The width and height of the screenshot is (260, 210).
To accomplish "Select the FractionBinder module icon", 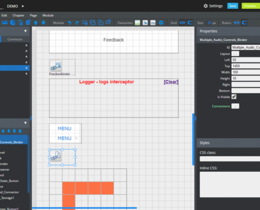I will (56, 66).
